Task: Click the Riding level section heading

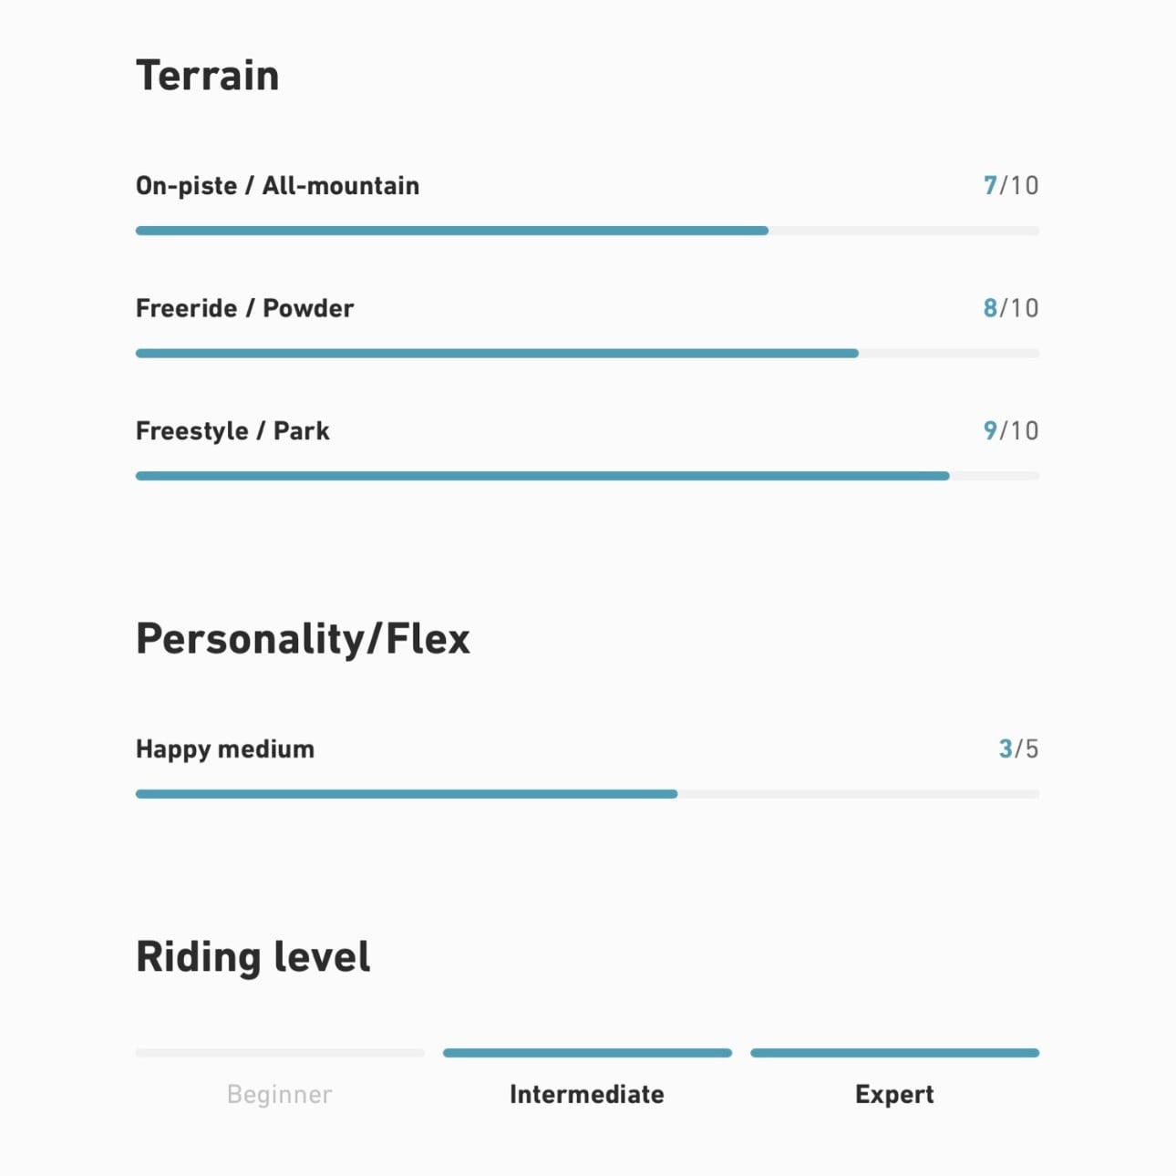Action: (253, 957)
